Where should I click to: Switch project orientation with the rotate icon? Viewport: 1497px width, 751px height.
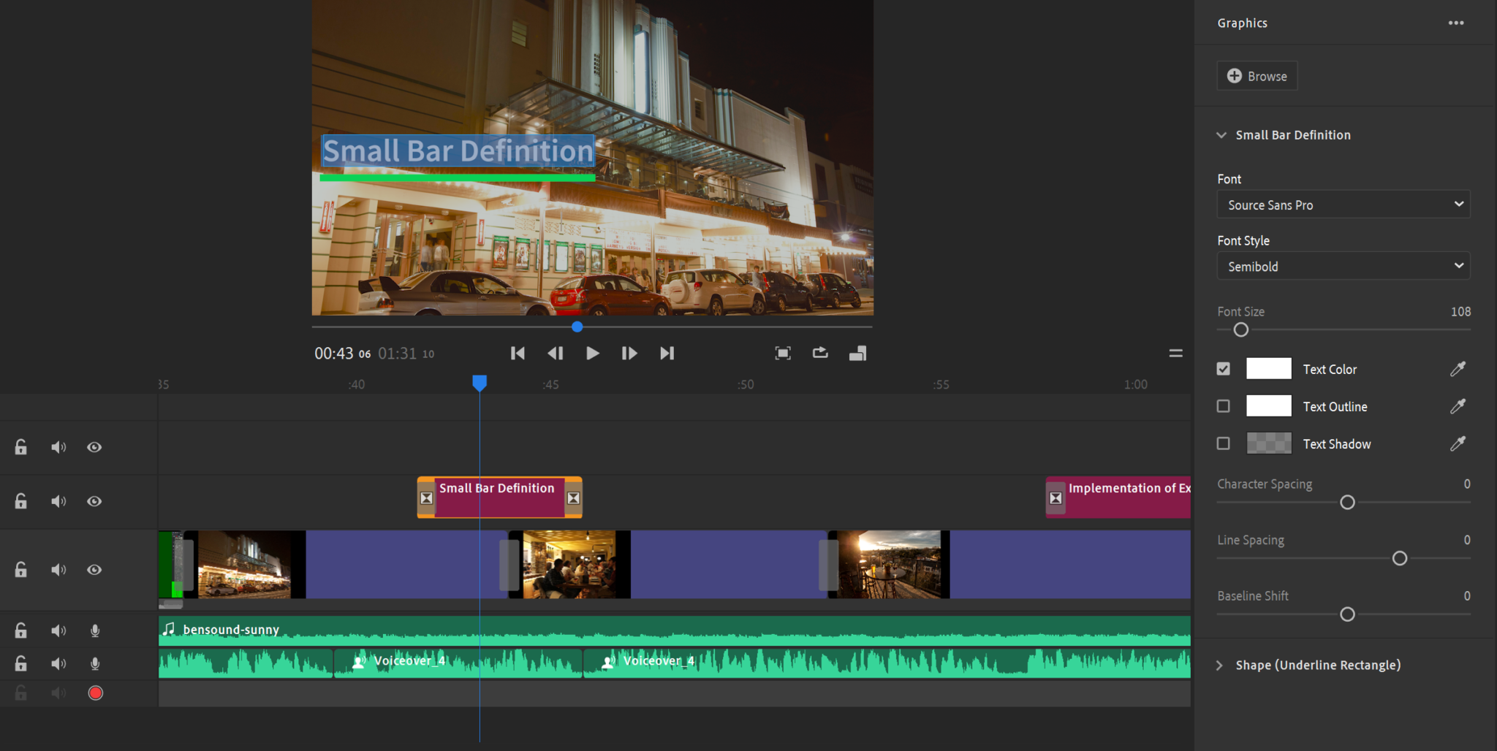857,353
